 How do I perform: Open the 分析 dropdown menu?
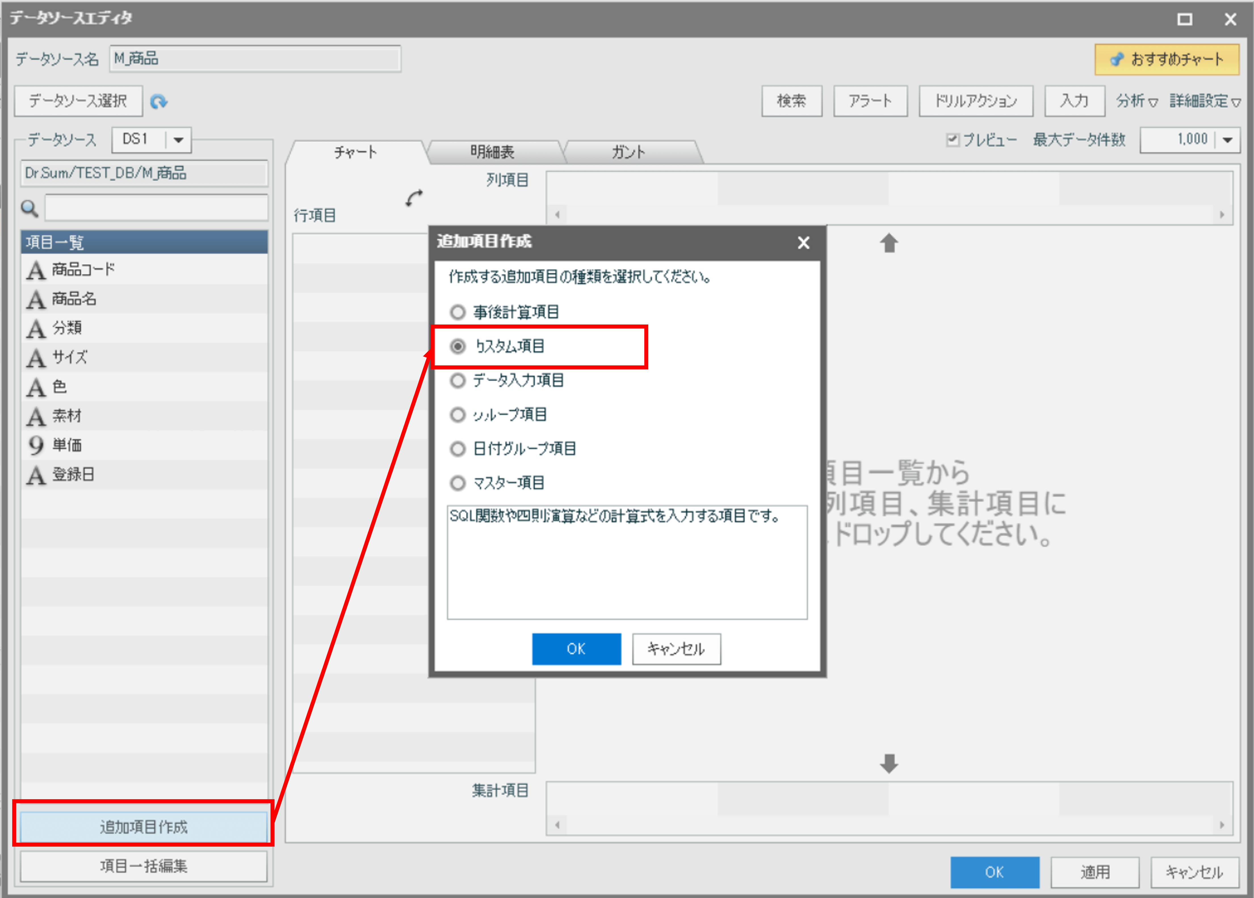(x=1136, y=102)
